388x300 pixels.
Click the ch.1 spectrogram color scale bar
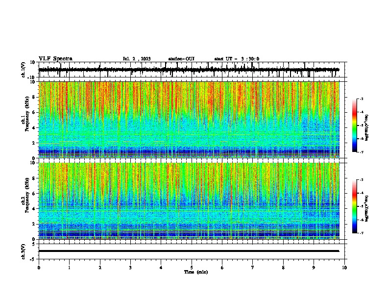click(355, 125)
